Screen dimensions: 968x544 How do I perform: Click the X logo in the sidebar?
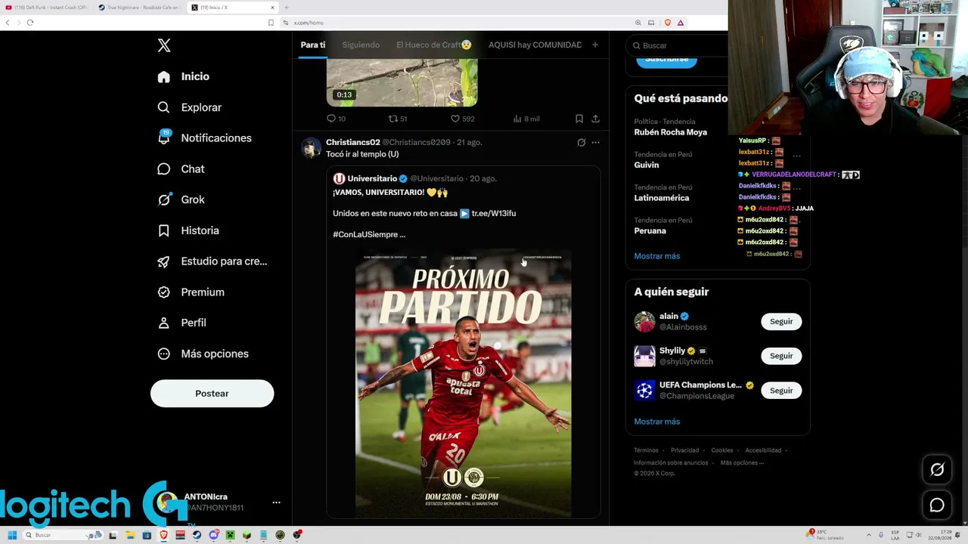[164, 45]
